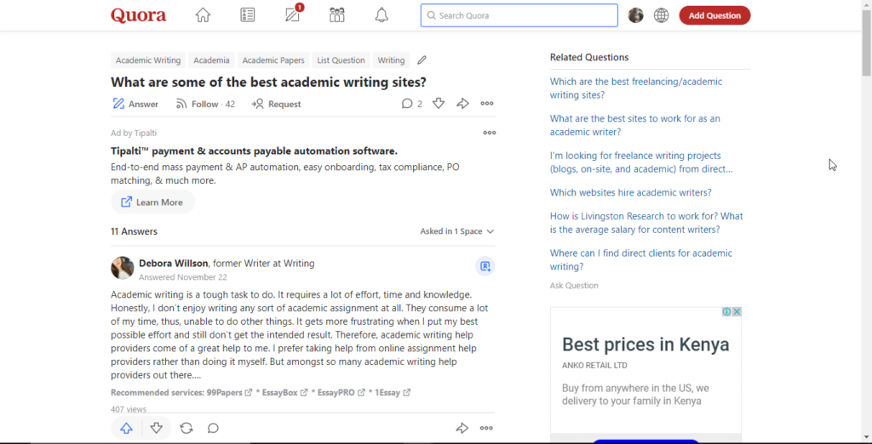Click the Add Question button
Image resolution: width=872 pixels, height=444 pixels.
pos(714,15)
